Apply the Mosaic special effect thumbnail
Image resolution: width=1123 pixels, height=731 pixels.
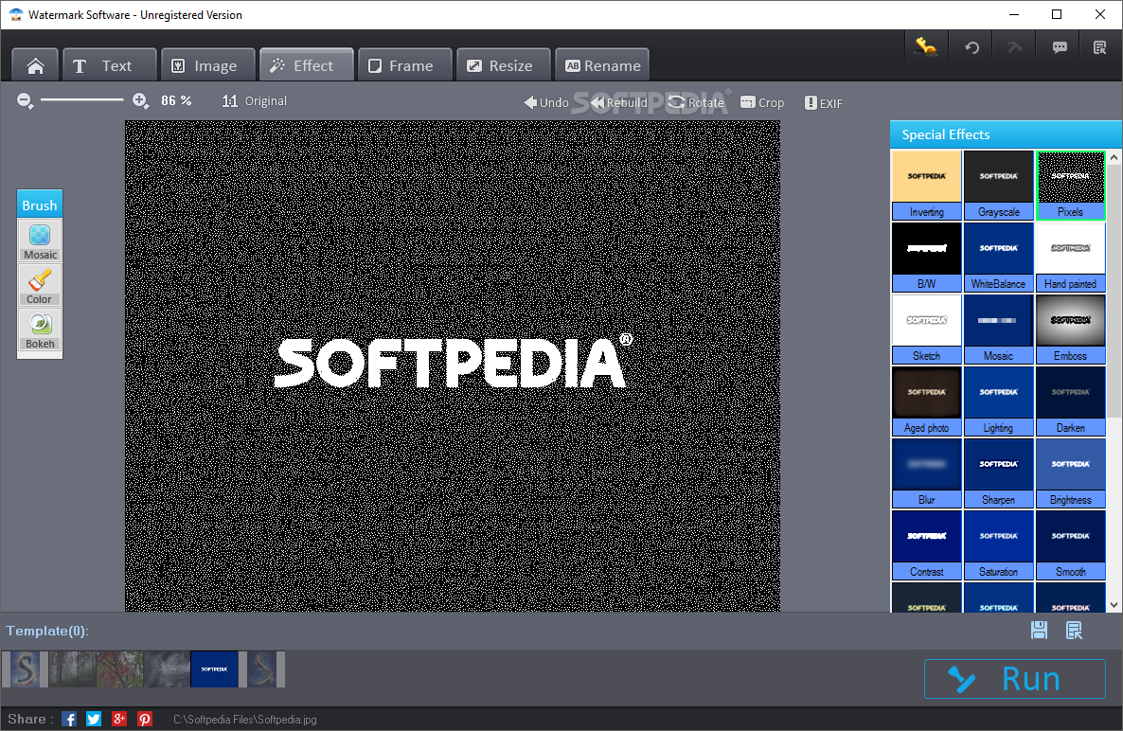pyautogui.click(x=998, y=329)
